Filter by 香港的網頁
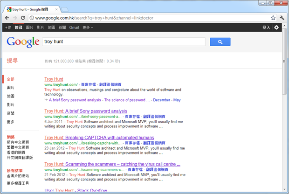 coord(16,152)
